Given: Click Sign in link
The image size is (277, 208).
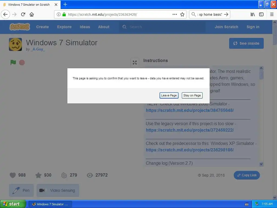Looking at the screenshot, I should (x=253, y=27).
